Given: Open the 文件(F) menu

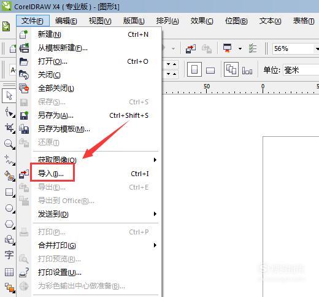Looking at the screenshot, I should tap(33, 21).
